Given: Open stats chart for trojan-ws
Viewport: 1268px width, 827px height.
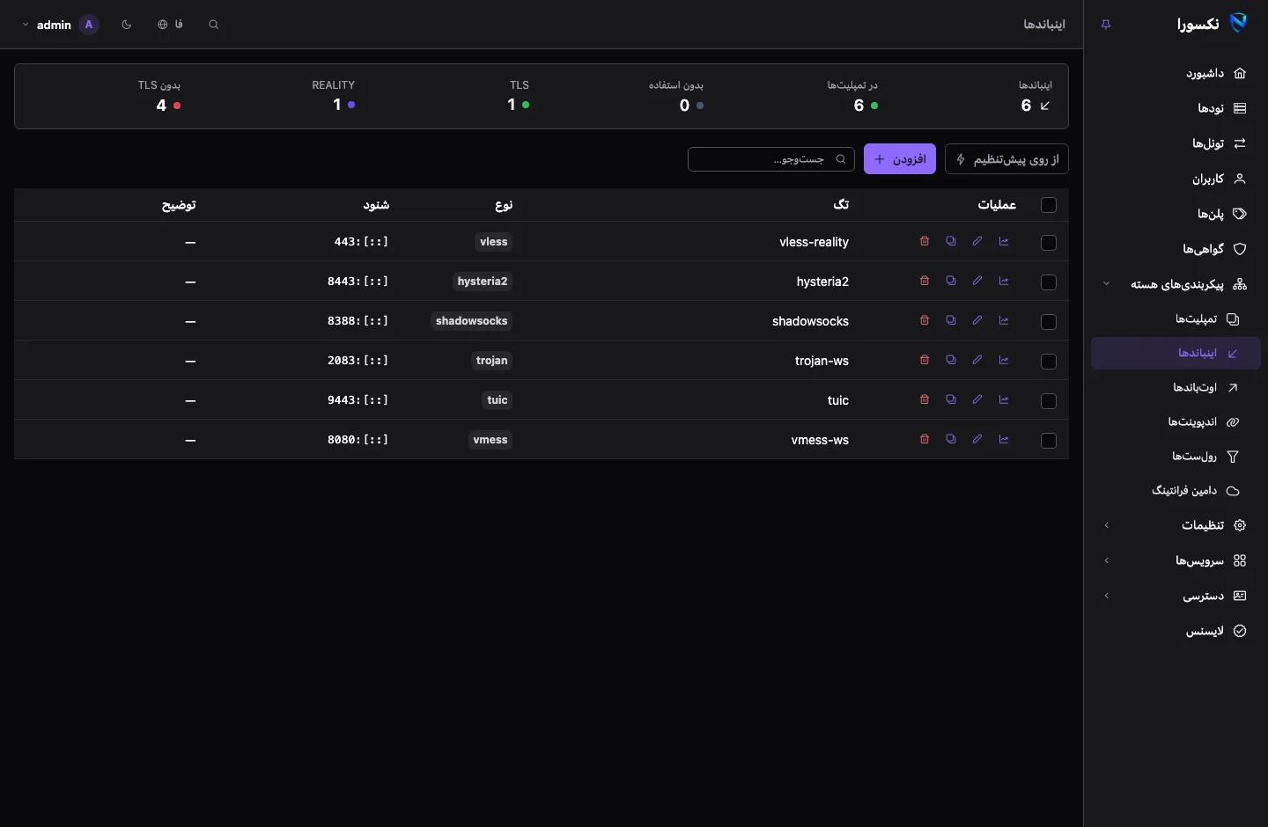Looking at the screenshot, I should point(1004,360).
